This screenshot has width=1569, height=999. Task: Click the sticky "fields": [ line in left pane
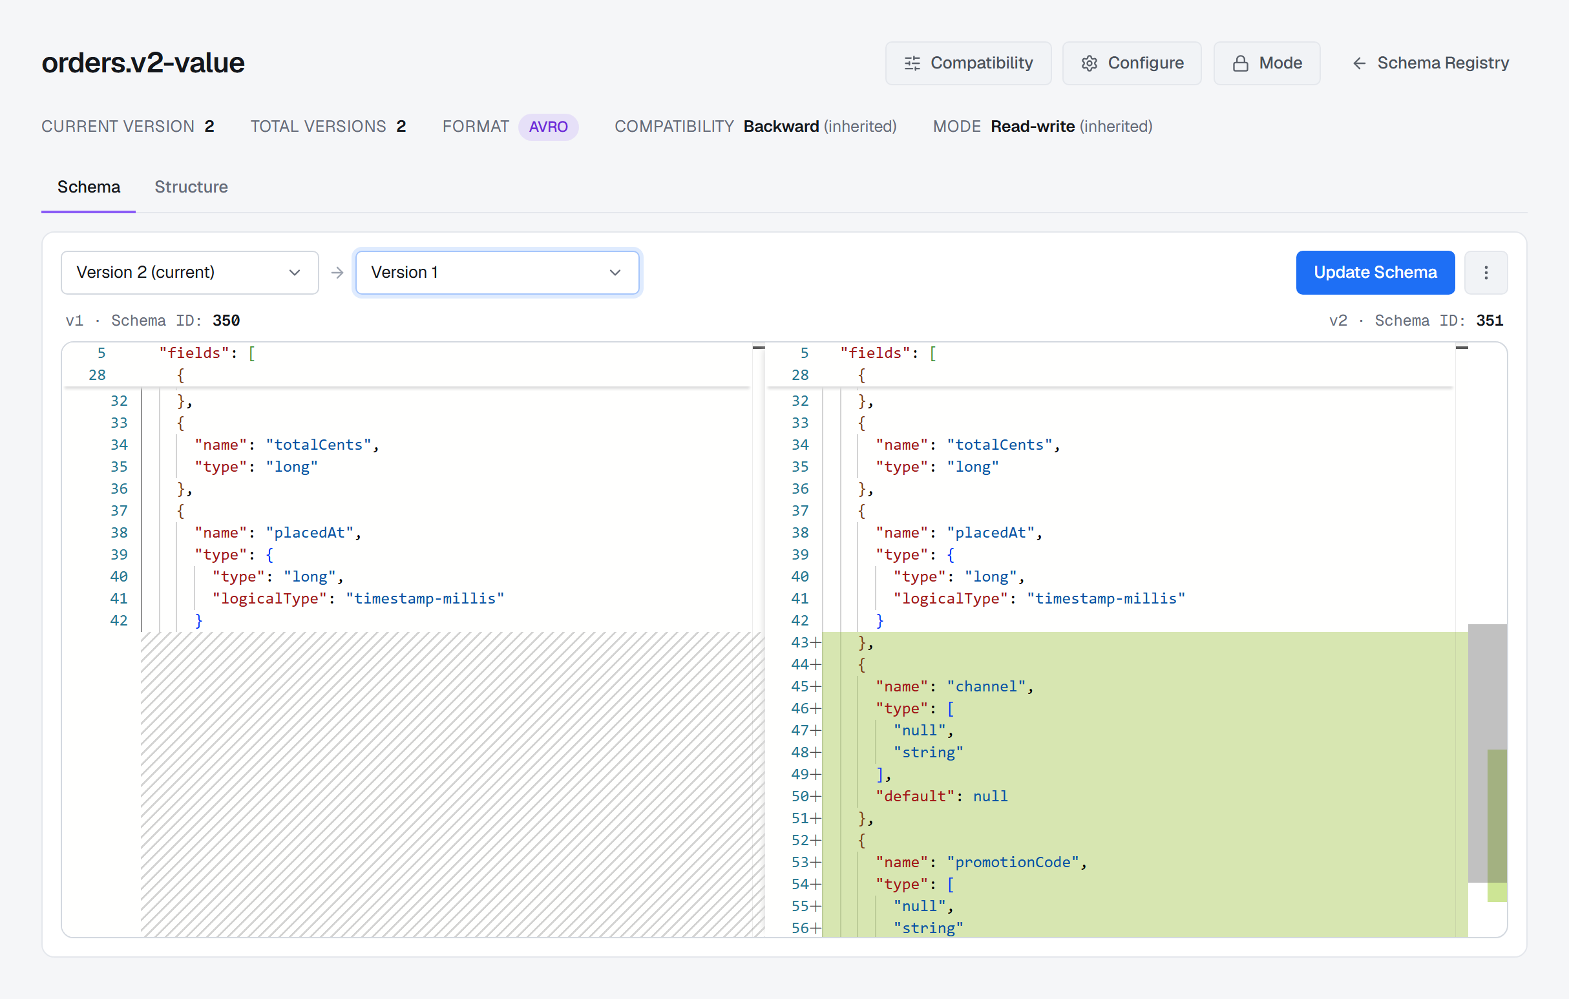click(x=207, y=353)
